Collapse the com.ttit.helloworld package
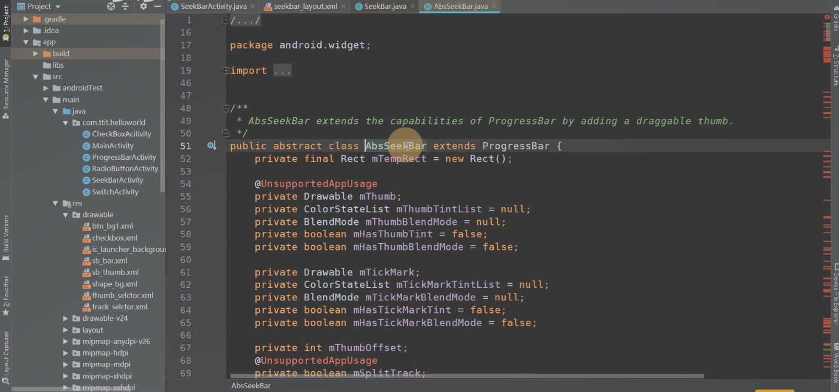Viewport: 839px width, 392px height. pos(65,123)
